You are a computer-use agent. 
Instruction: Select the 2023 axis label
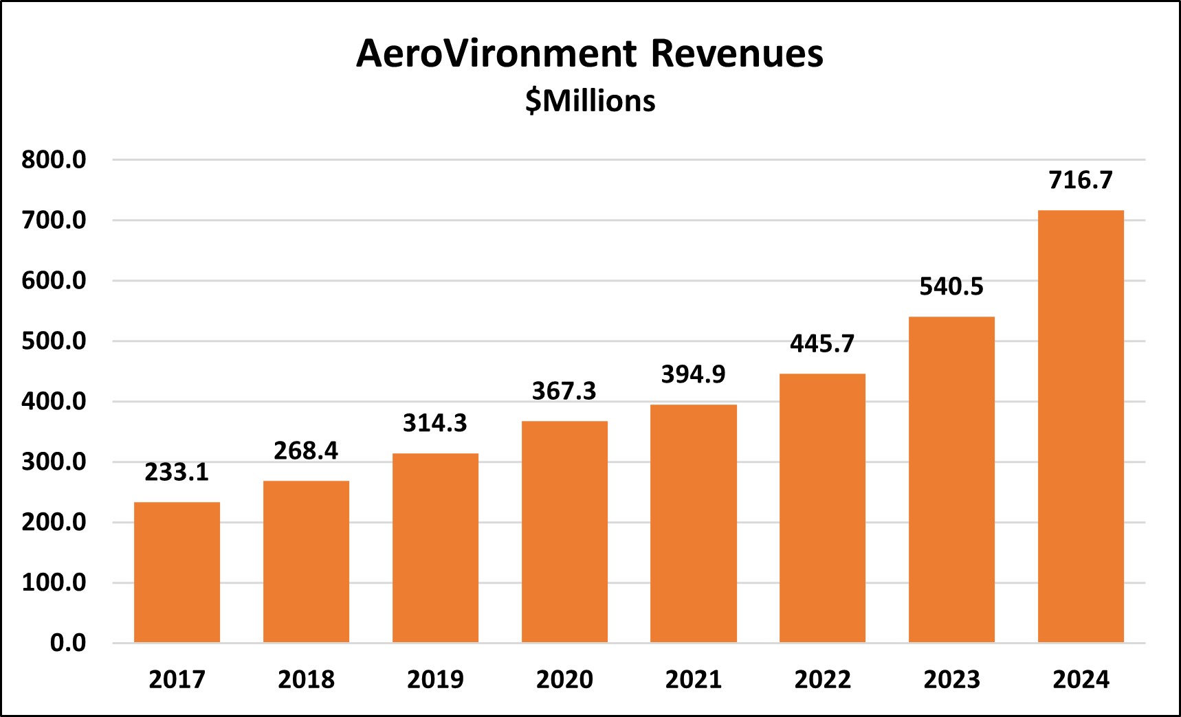951,680
